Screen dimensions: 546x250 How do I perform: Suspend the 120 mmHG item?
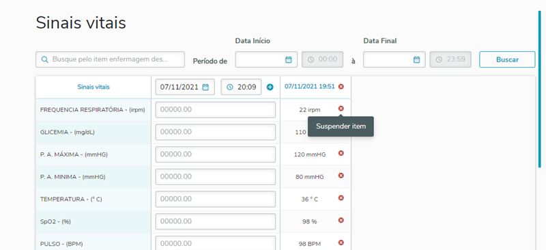click(x=341, y=153)
